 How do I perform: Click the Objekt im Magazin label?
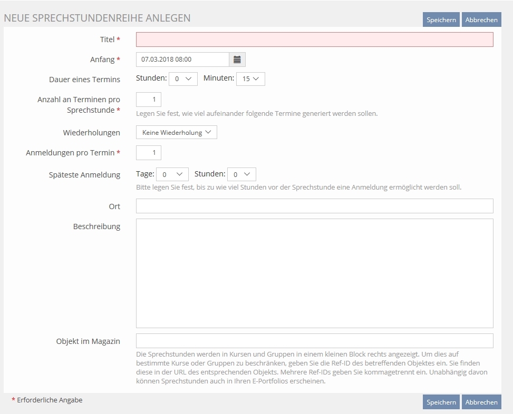pos(88,341)
